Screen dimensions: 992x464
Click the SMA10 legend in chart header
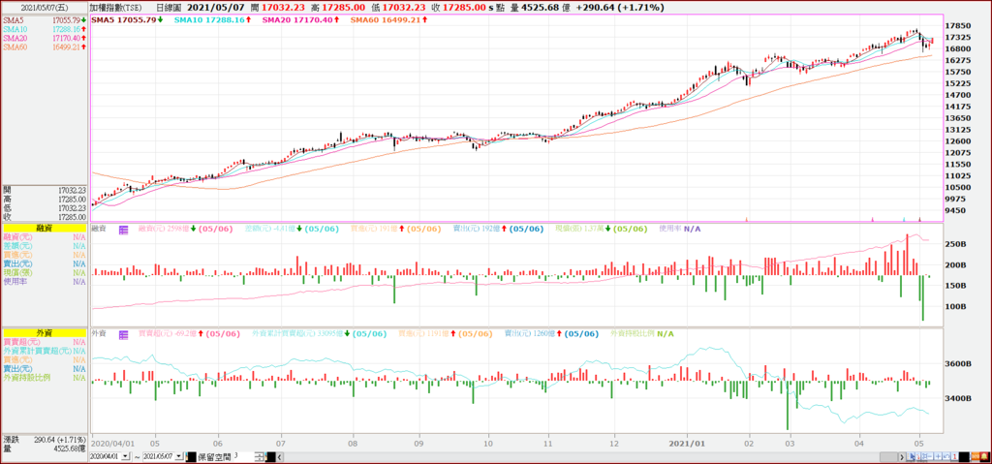214,20
